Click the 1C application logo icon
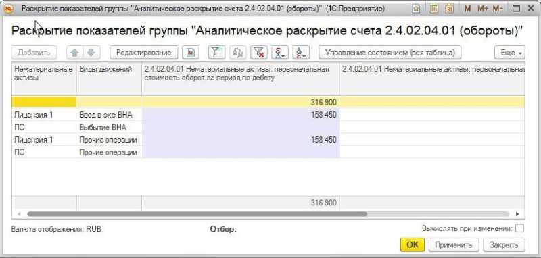 click(9, 9)
